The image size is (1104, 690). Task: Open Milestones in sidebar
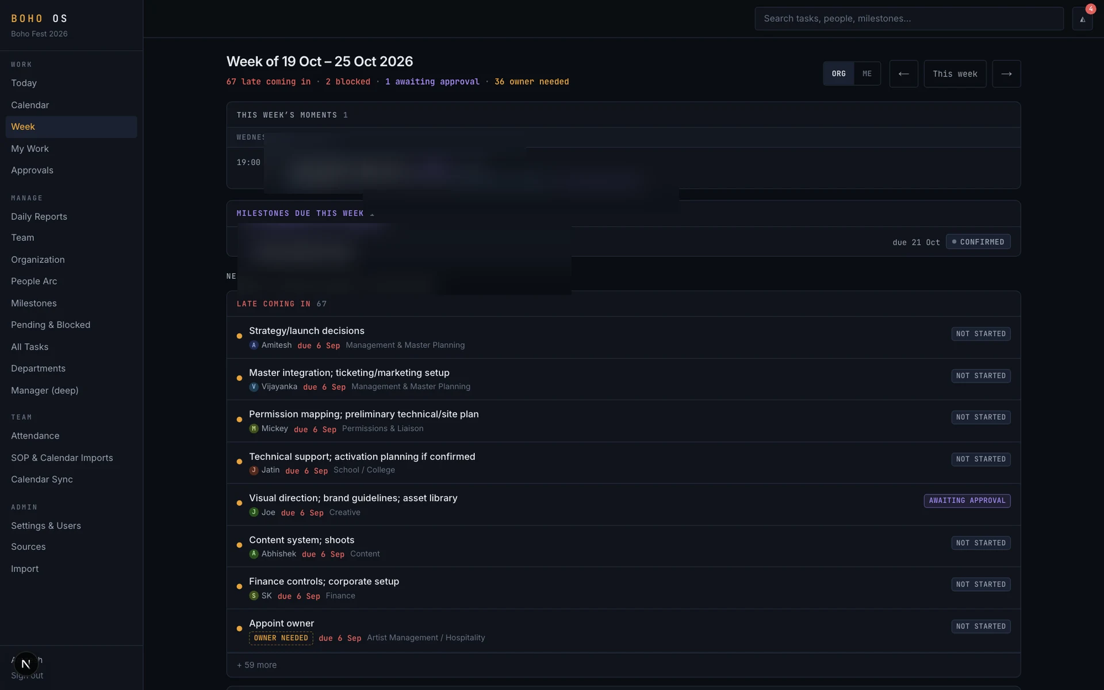click(x=71, y=303)
